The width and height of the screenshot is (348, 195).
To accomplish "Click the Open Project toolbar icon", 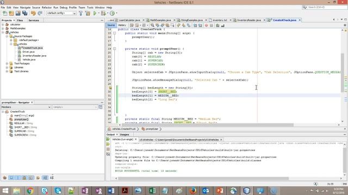I will click(x=18, y=13).
